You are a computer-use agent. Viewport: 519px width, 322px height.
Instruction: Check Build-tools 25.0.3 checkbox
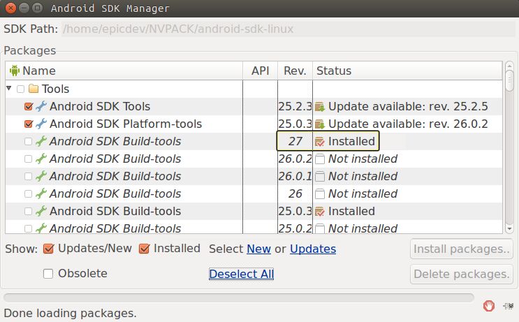point(29,211)
